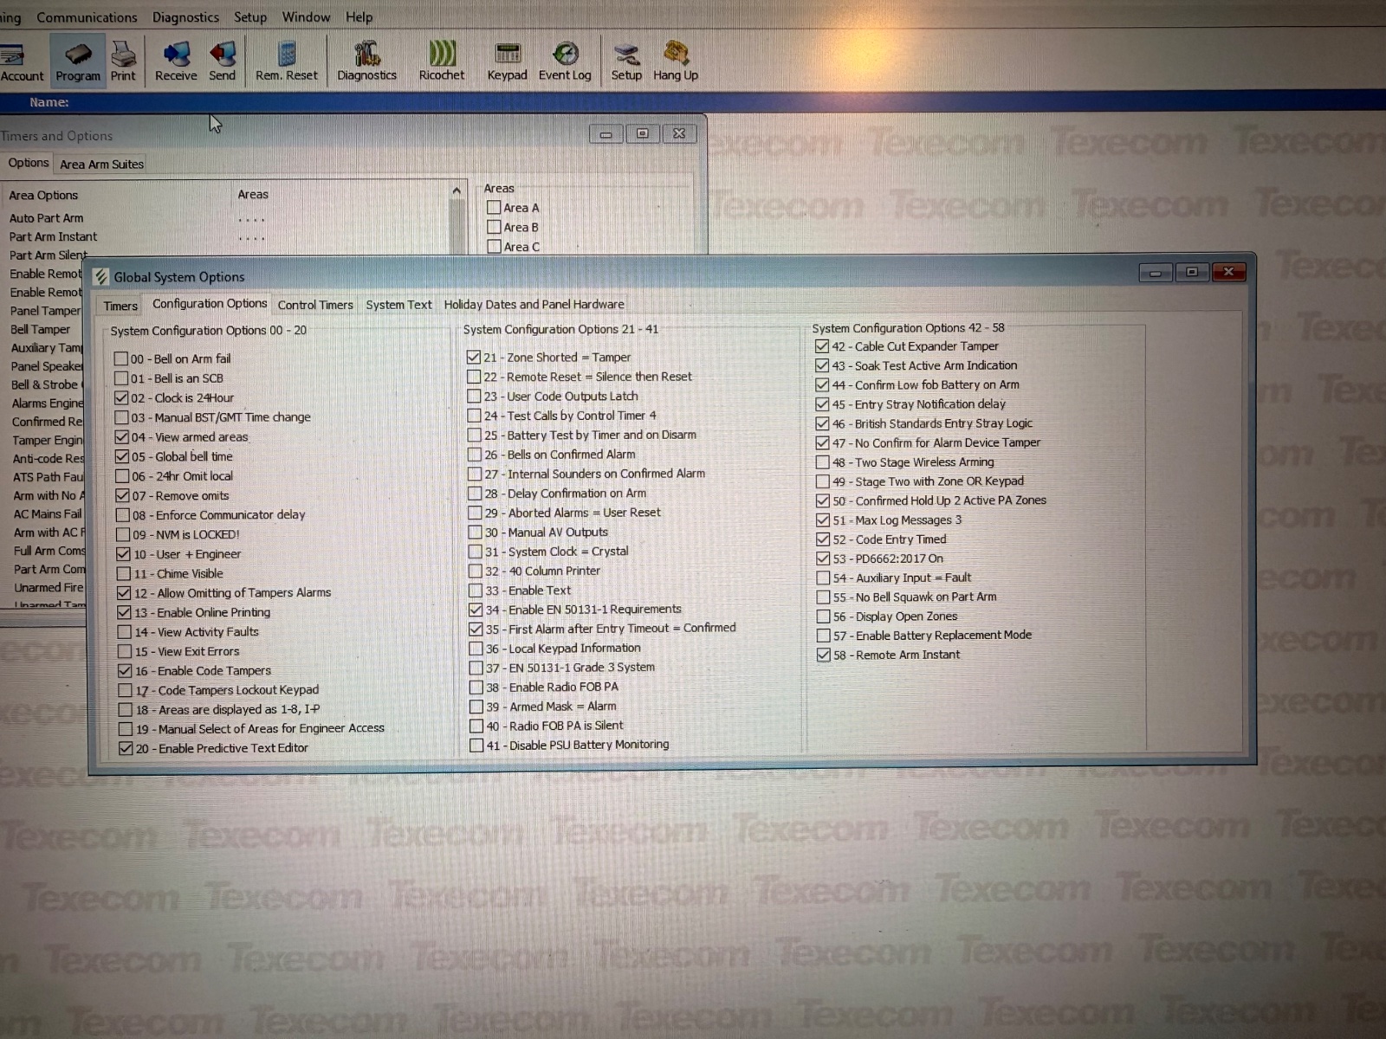Enable the Bell on Arm fail checkbox

click(121, 358)
